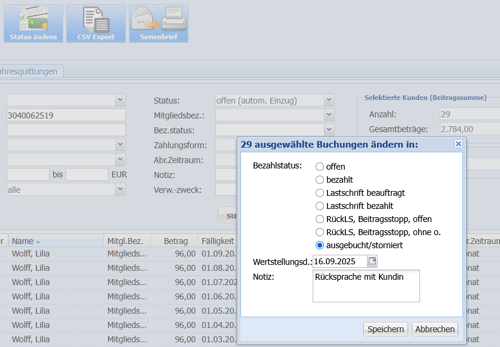
Task: Choose 'Lastschrift beauftragt' status
Action: tap(320, 193)
